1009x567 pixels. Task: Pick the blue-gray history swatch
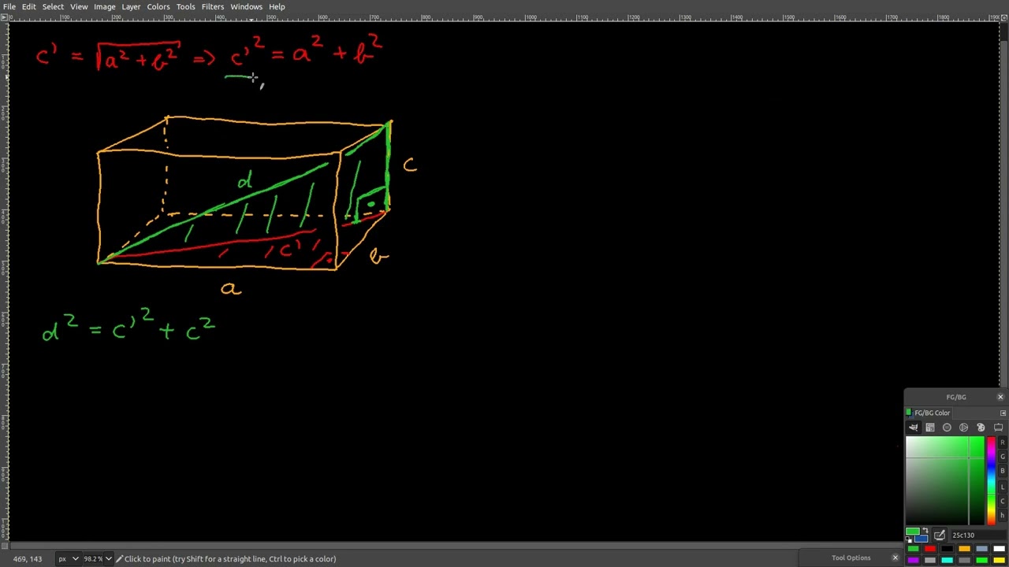tap(981, 549)
